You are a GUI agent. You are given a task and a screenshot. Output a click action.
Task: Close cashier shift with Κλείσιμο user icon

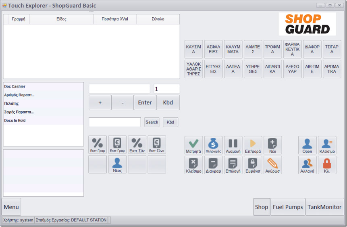coord(327,145)
